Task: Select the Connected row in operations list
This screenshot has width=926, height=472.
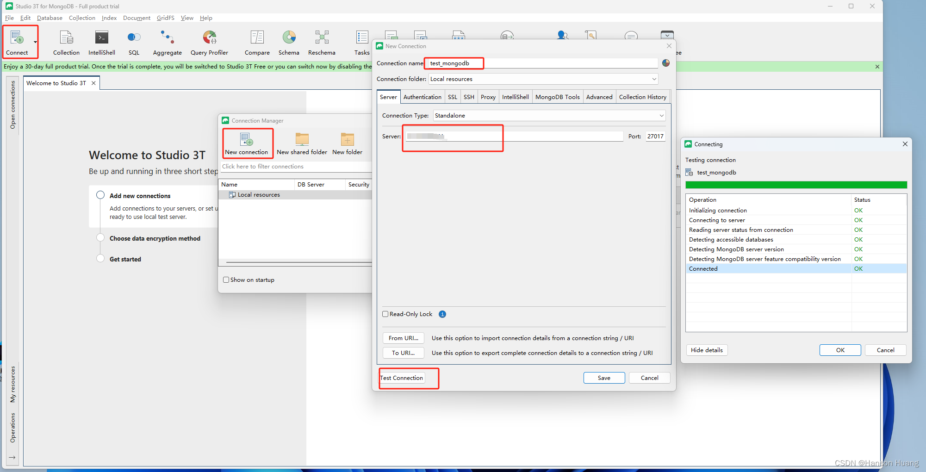Action: pyautogui.click(x=796, y=269)
